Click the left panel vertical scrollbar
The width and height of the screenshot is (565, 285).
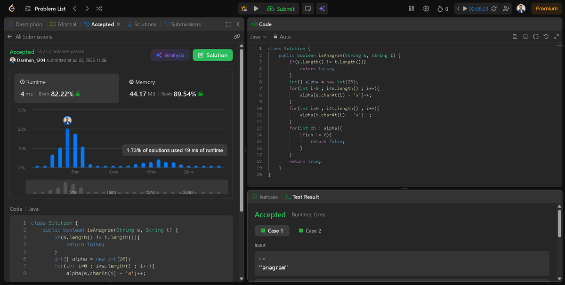(x=242, y=129)
